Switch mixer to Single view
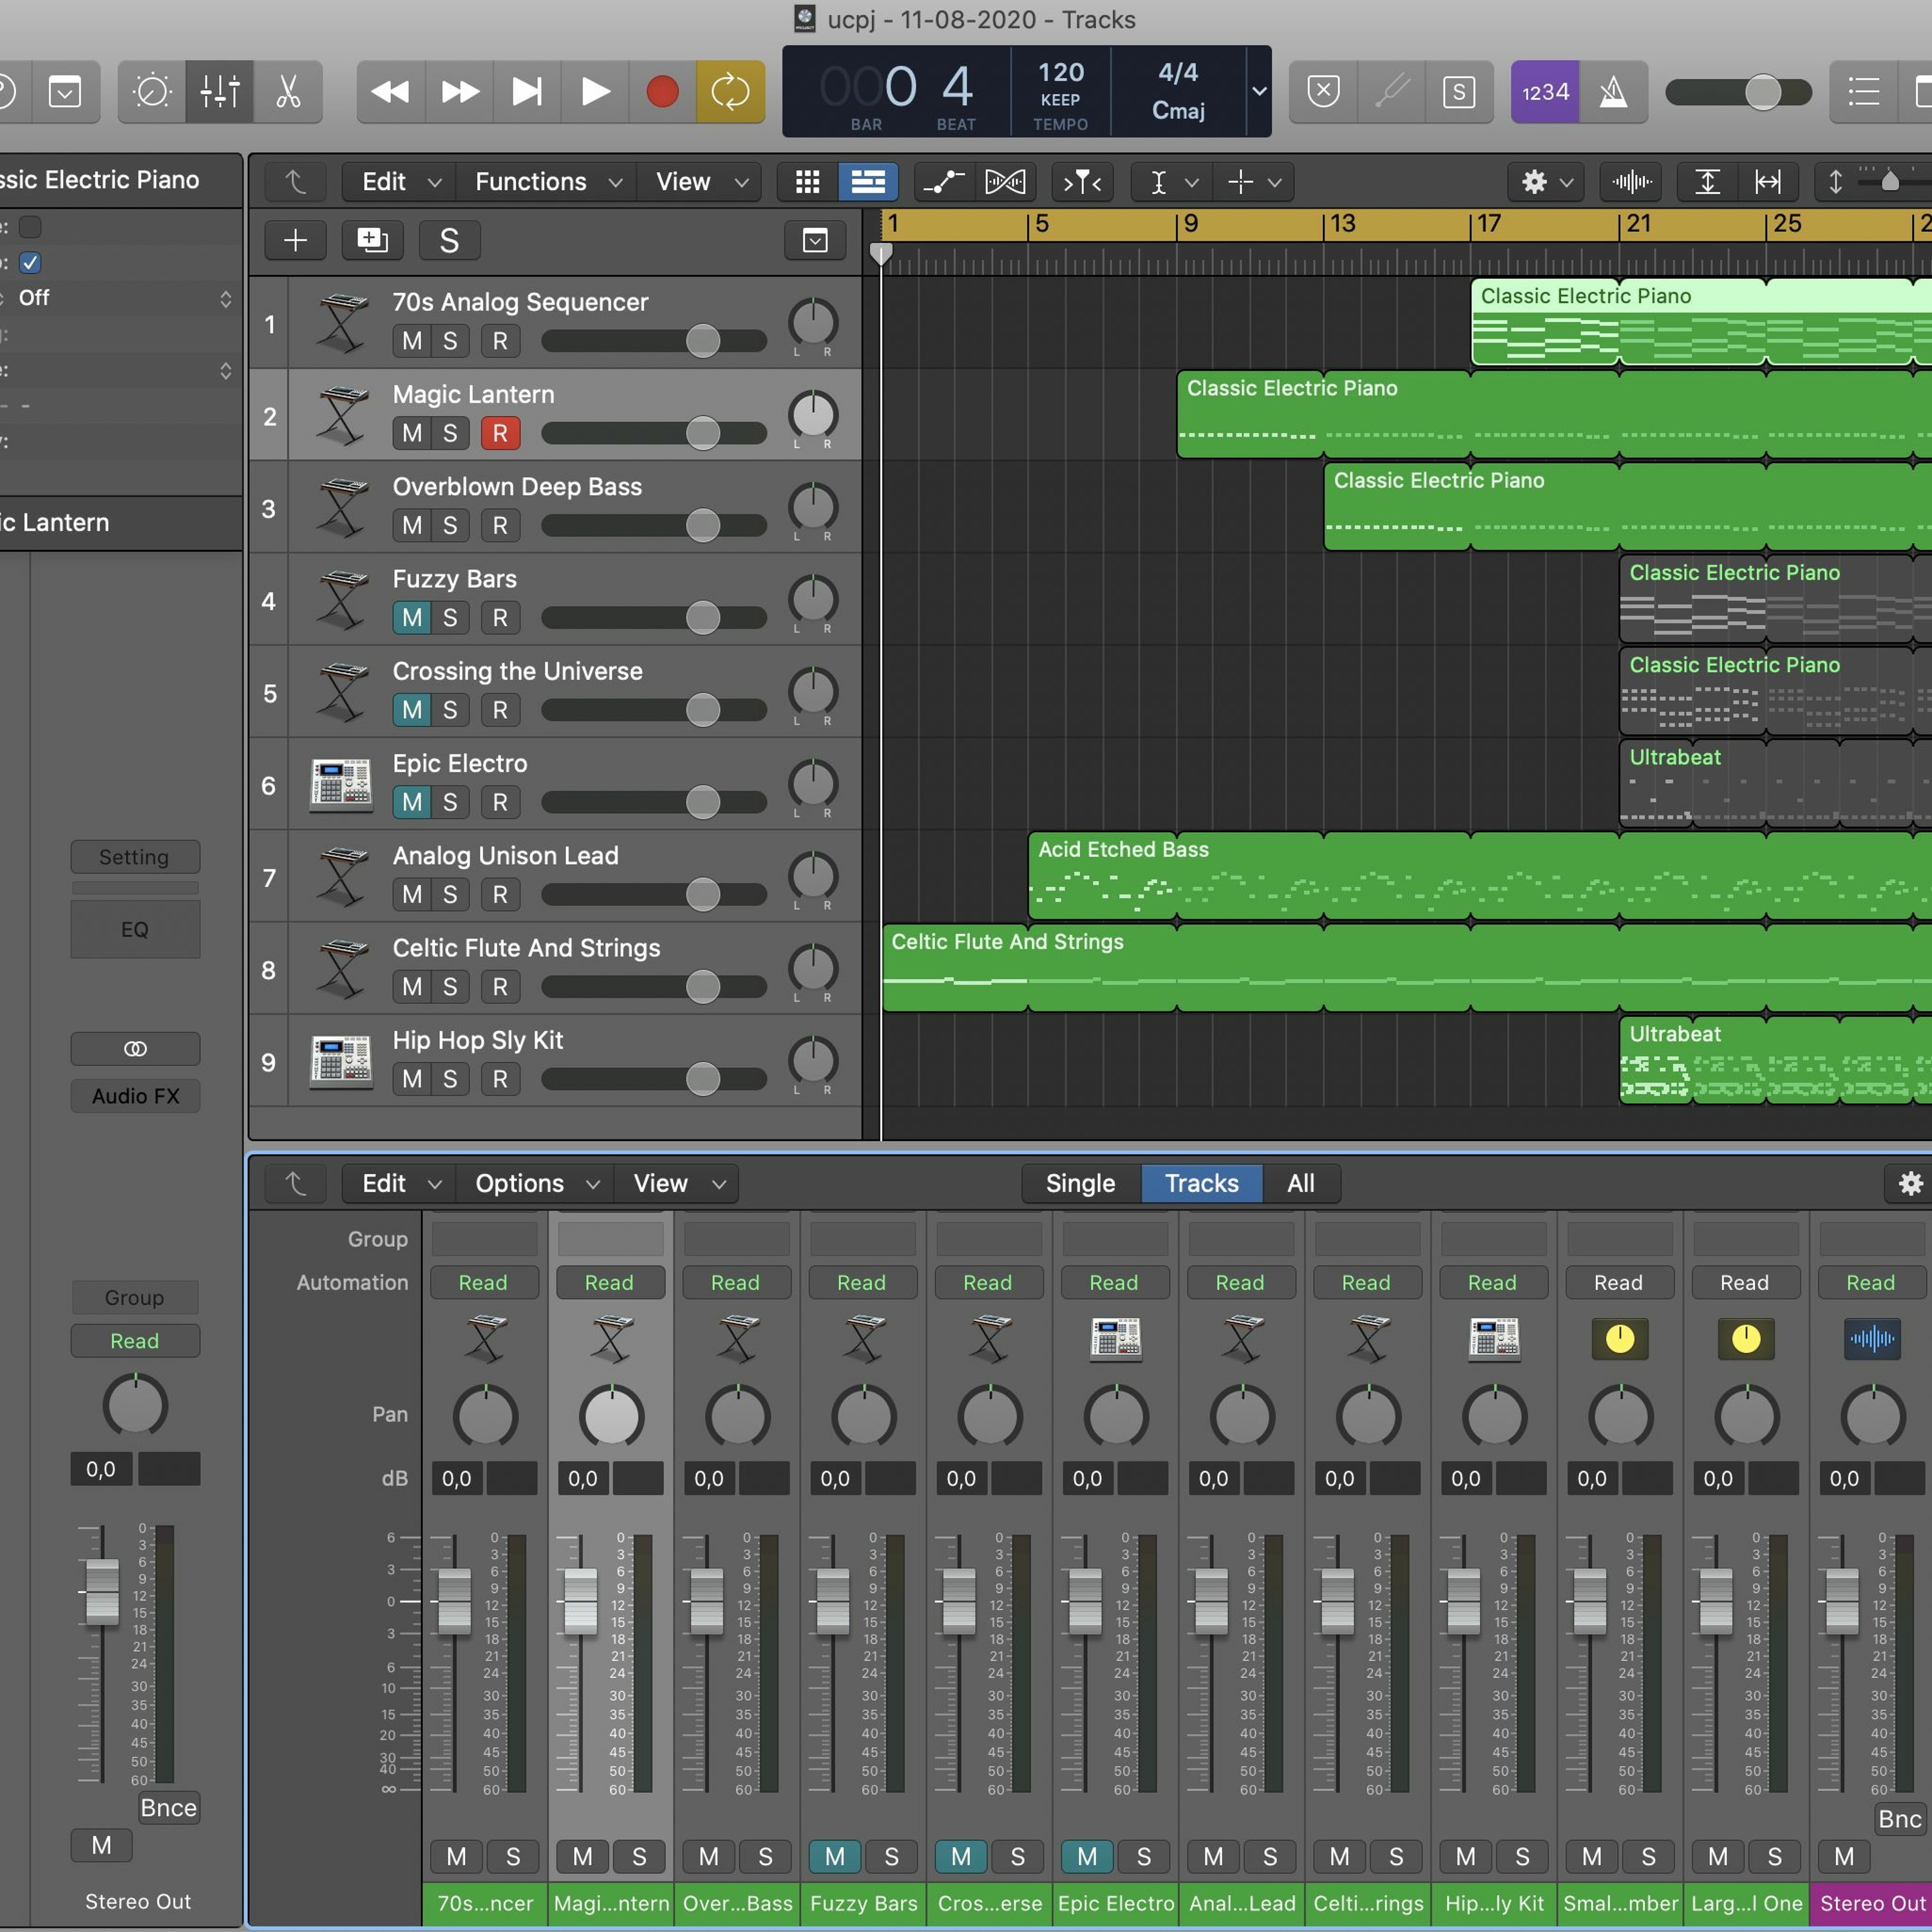This screenshot has width=1932, height=1932. click(x=1080, y=1183)
